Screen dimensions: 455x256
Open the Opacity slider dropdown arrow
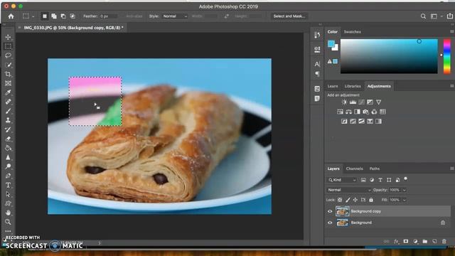point(405,190)
